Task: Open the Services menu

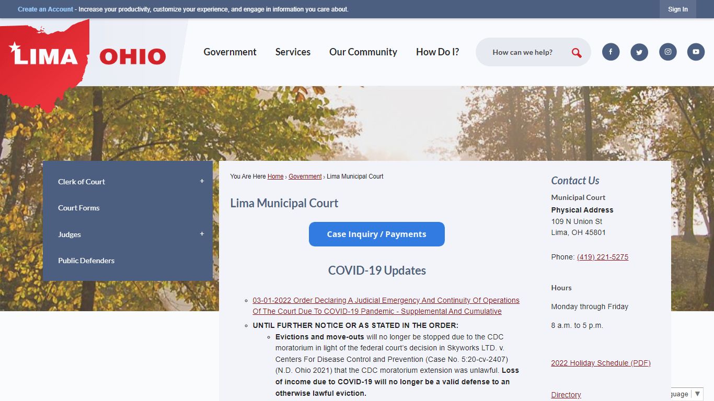Action: click(293, 52)
